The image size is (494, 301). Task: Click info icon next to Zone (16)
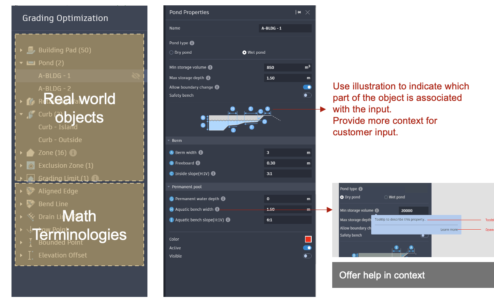coord(73,153)
